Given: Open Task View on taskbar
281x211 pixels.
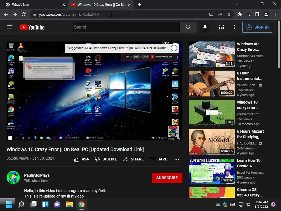Looking at the screenshot, I should pyautogui.click(x=33, y=204).
